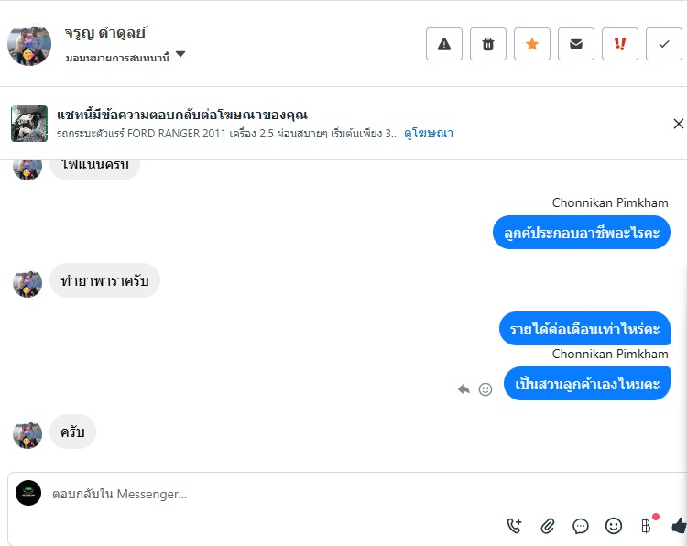Click the contact's profile picture in header
687x546 pixels.
point(29,44)
